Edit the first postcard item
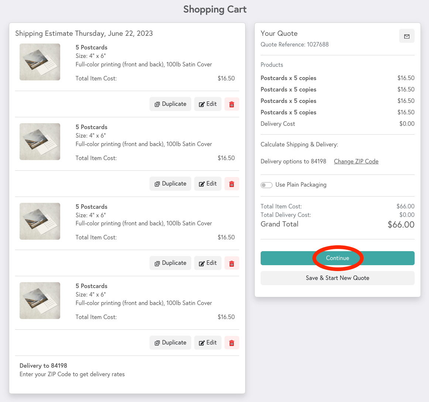 [x=207, y=104]
